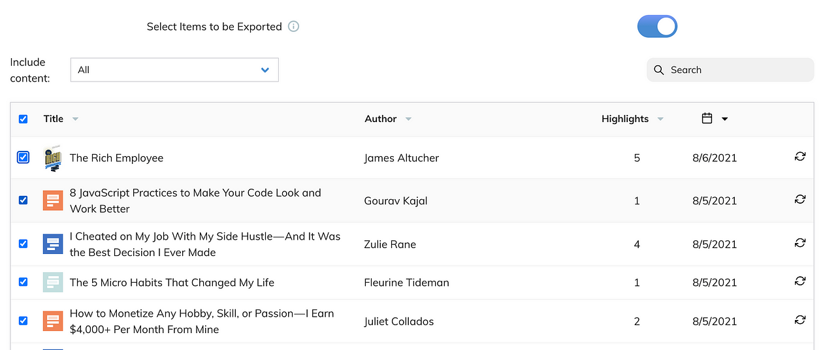This screenshot has height=350, width=823.
Task: Uncheck The Rich Employee checkbox
Action: click(24, 157)
